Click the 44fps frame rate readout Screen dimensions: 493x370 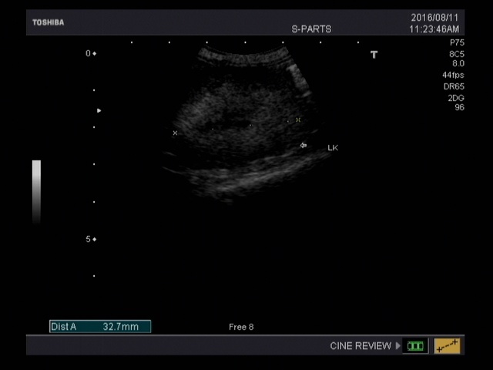click(x=453, y=76)
